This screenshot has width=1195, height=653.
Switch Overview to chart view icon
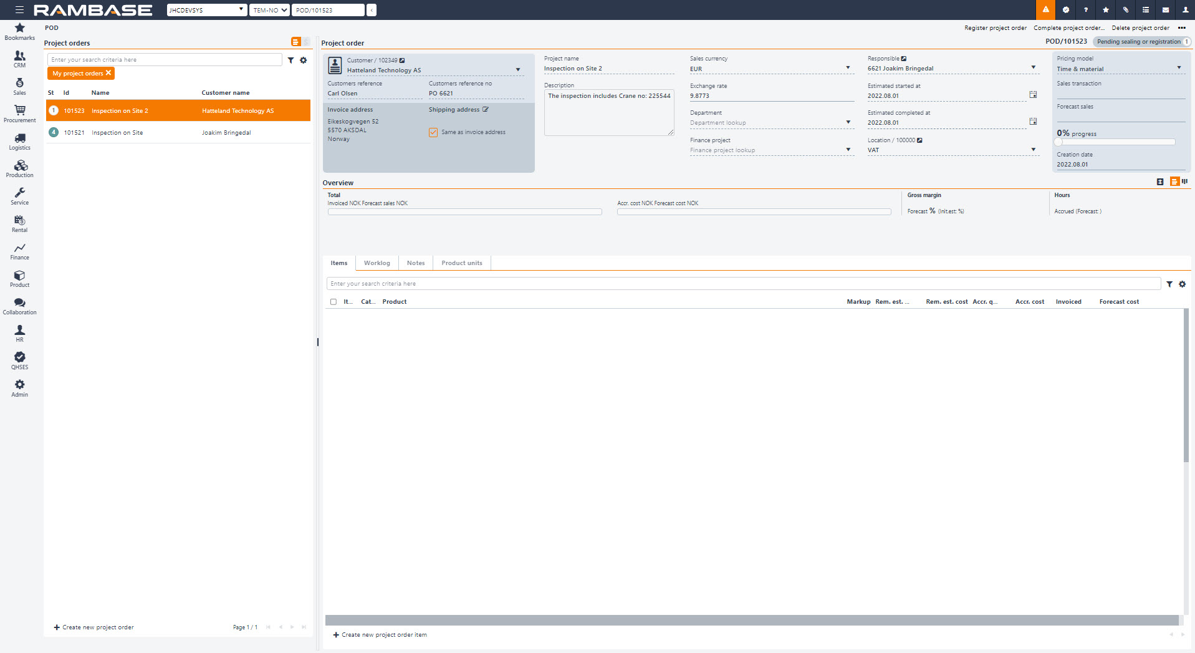pyautogui.click(x=1185, y=181)
